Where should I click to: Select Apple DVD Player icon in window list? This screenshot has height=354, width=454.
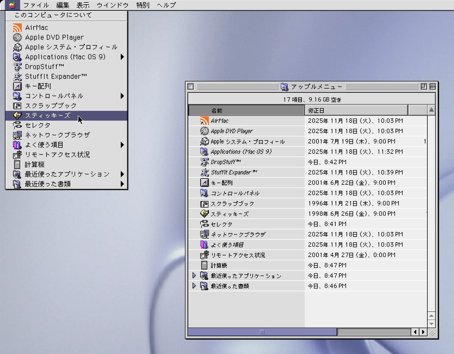coord(204,131)
